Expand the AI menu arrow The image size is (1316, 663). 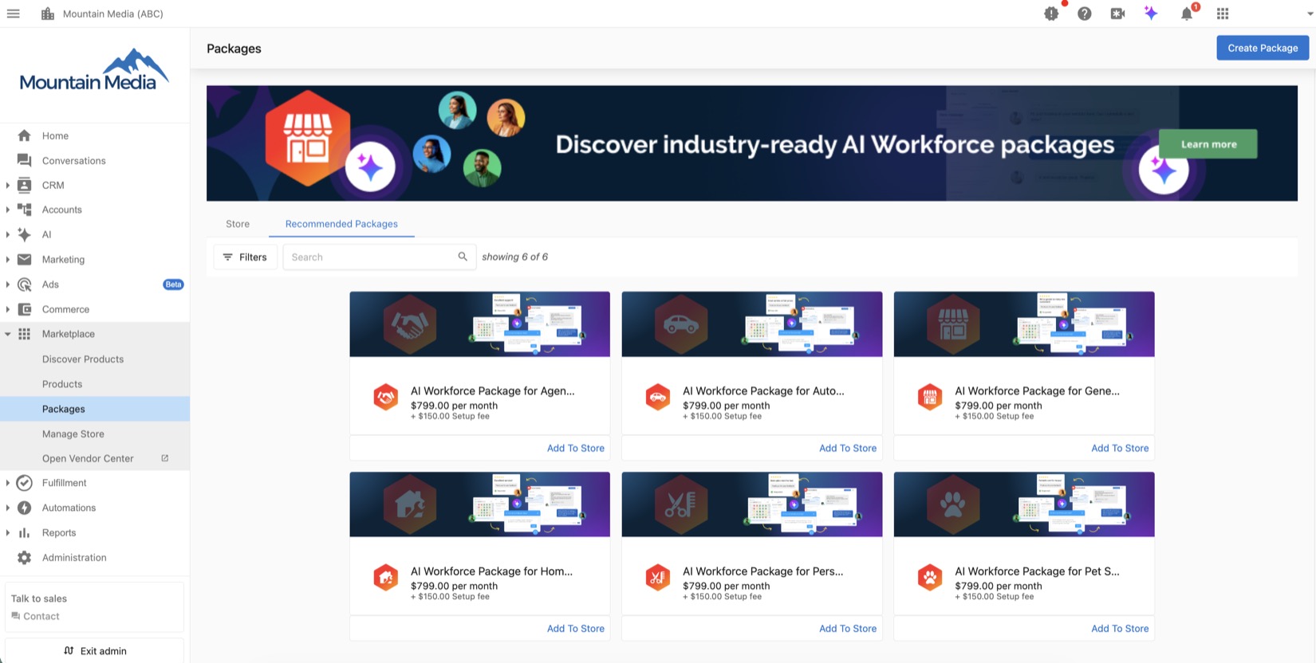click(8, 234)
